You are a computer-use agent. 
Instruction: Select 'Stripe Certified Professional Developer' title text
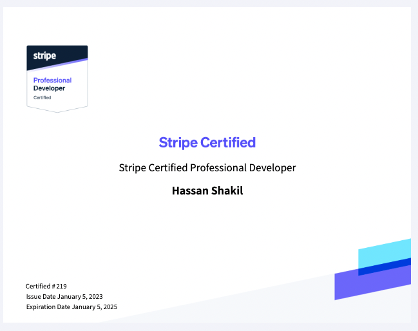coord(207,168)
